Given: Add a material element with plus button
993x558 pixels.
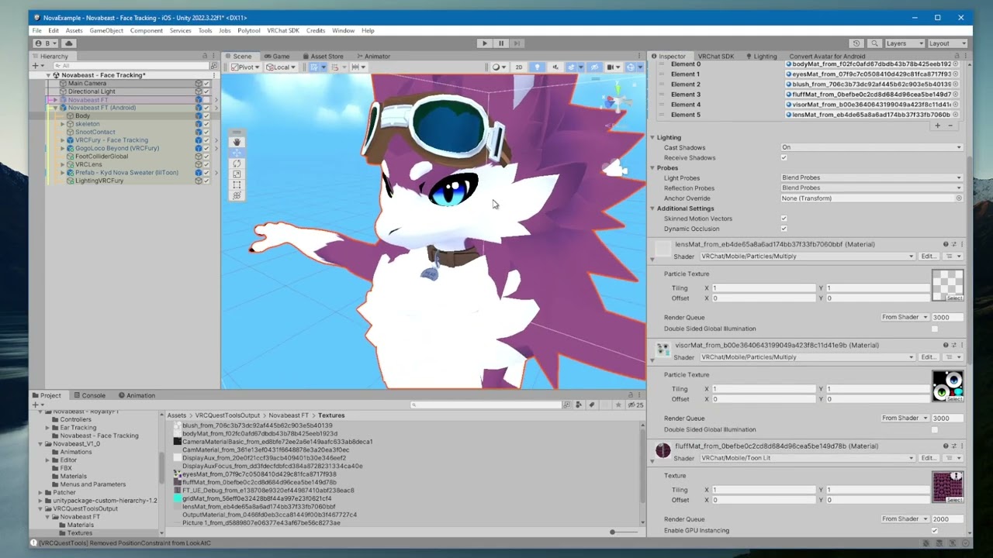Looking at the screenshot, I should coord(937,126).
